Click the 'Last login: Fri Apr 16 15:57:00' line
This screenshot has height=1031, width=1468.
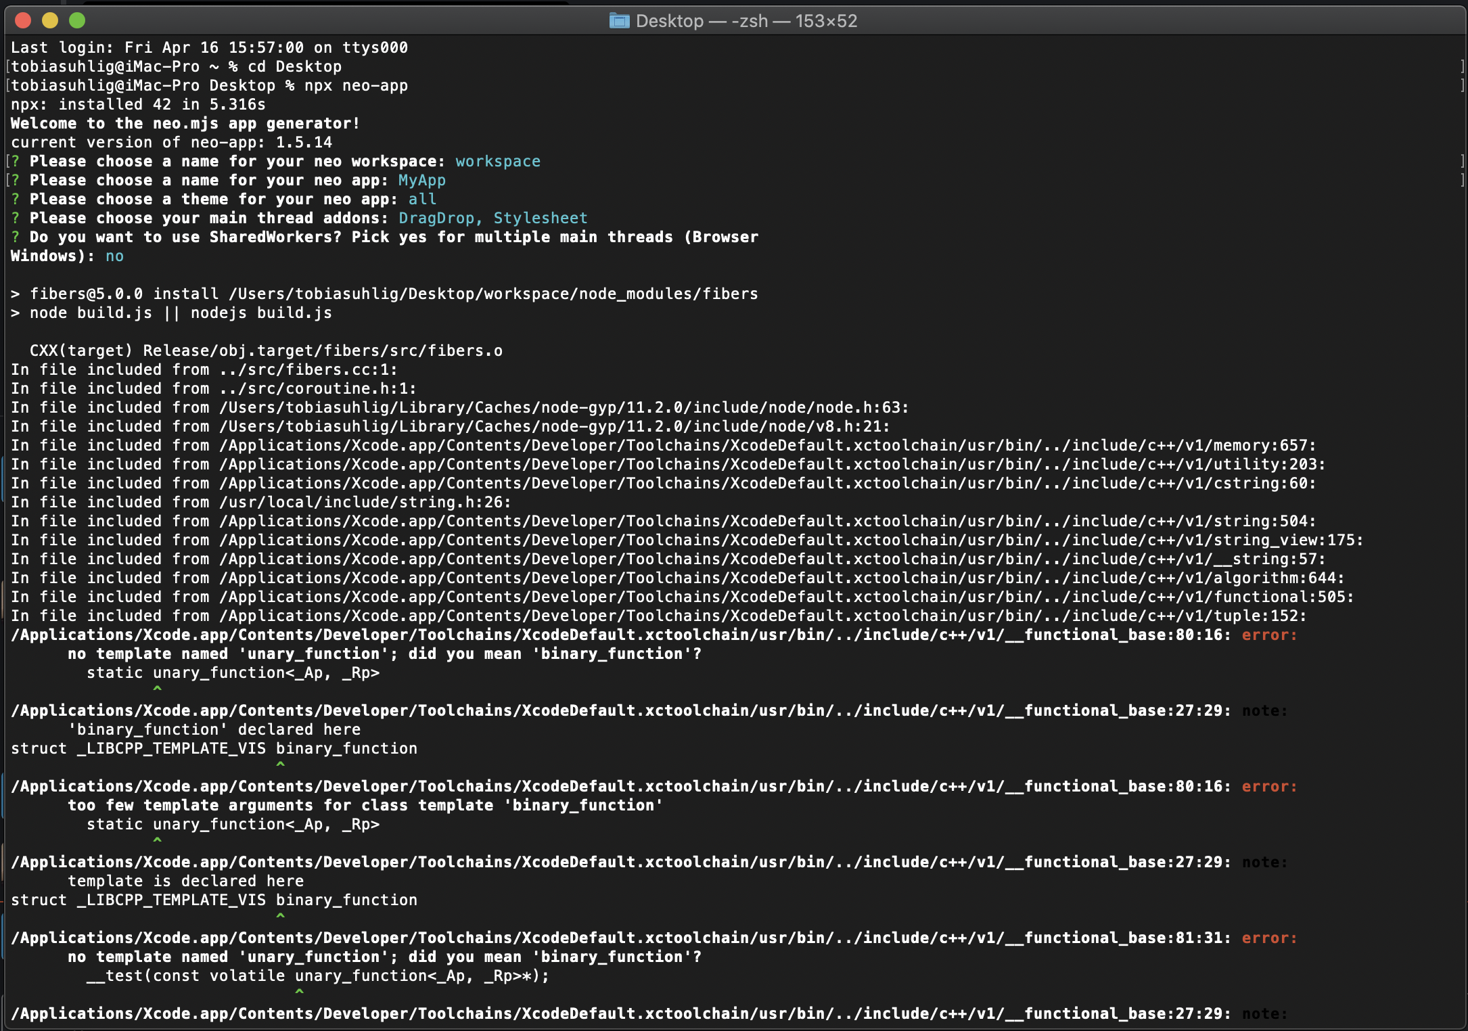[x=209, y=47]
